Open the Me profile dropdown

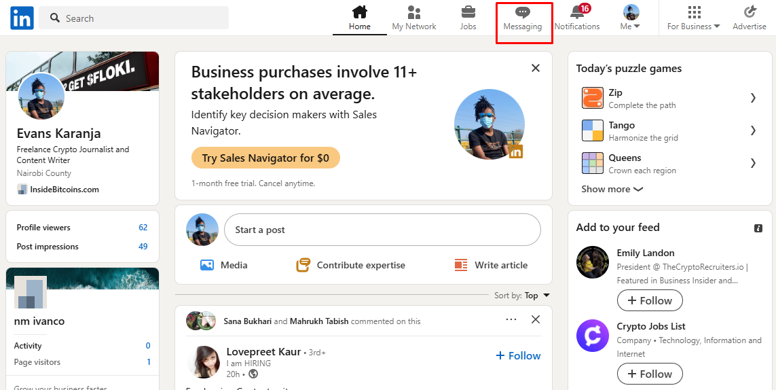(x=631, y=18)
